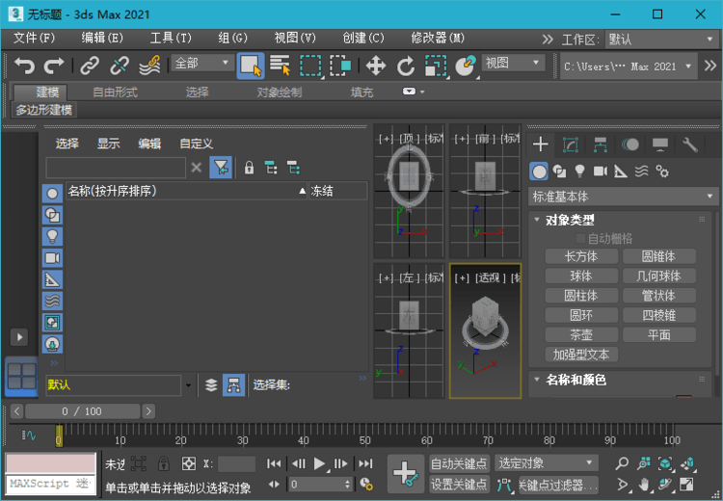Switch to Lights category in Create panel
Image resolution: width=723 pixels, height=501 pixels.
580,171
